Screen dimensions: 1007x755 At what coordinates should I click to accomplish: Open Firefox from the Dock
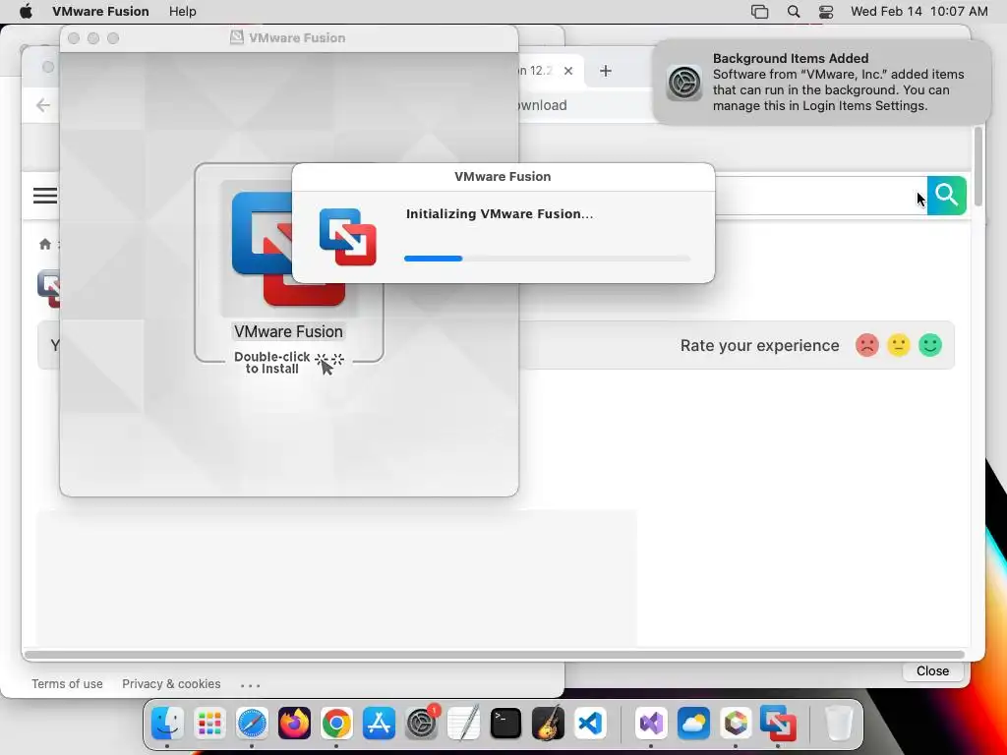[294, 724]
